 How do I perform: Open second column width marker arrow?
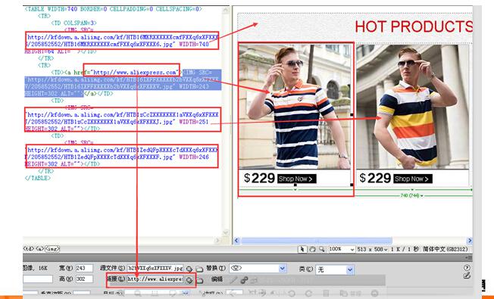point(412,190)
